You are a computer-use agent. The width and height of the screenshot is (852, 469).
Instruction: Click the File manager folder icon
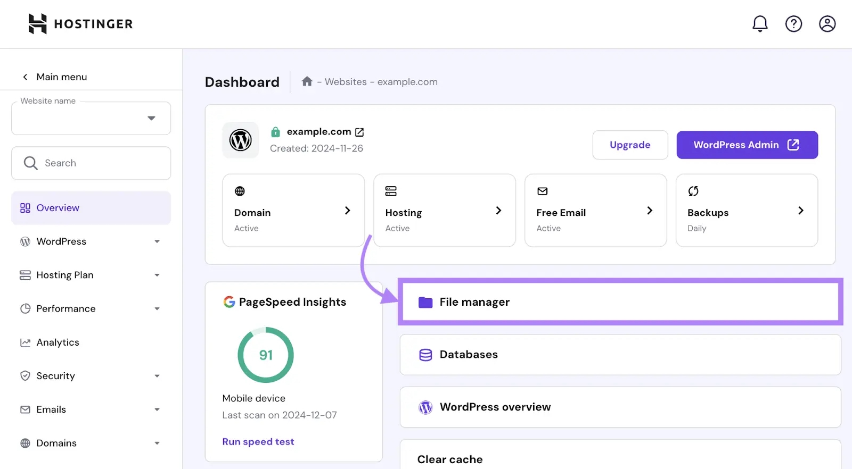[425, 303]
